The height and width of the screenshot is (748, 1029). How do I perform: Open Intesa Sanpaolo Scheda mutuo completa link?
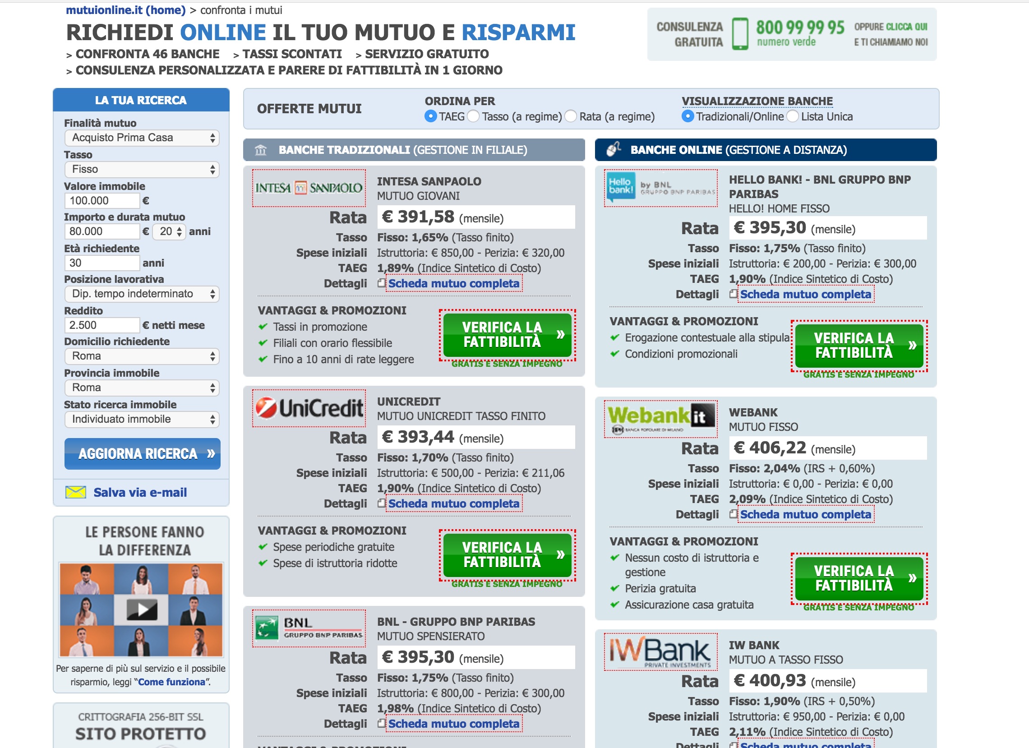(454, 283)
